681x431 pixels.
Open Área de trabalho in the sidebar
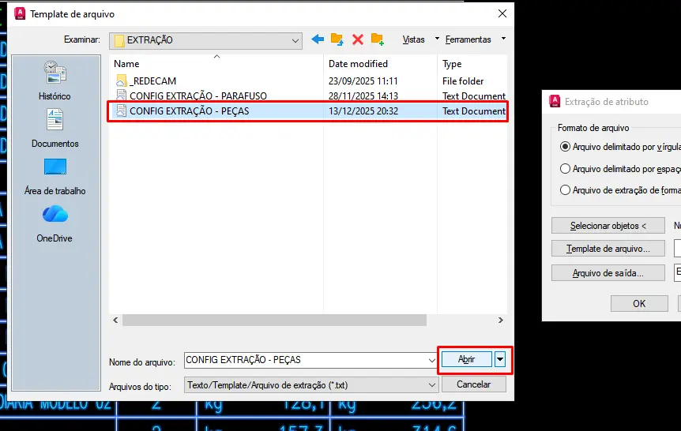pyautogui.click(x=55, y=177)
